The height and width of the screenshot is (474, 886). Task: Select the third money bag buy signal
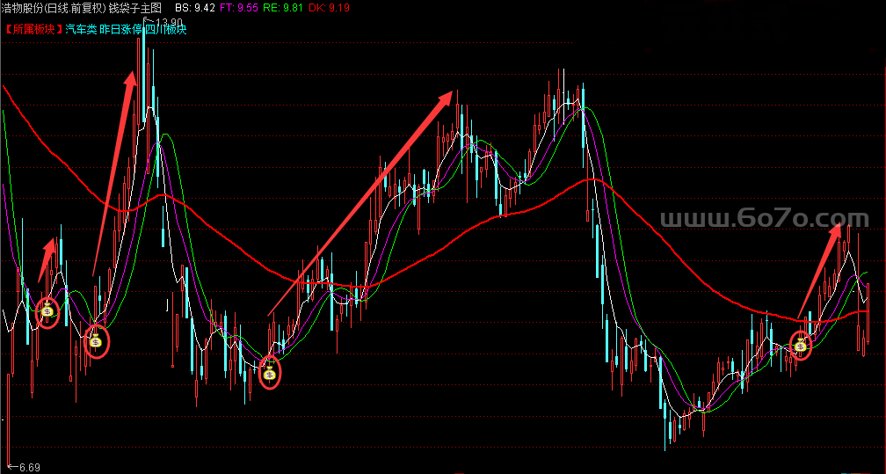pos(270,373)
